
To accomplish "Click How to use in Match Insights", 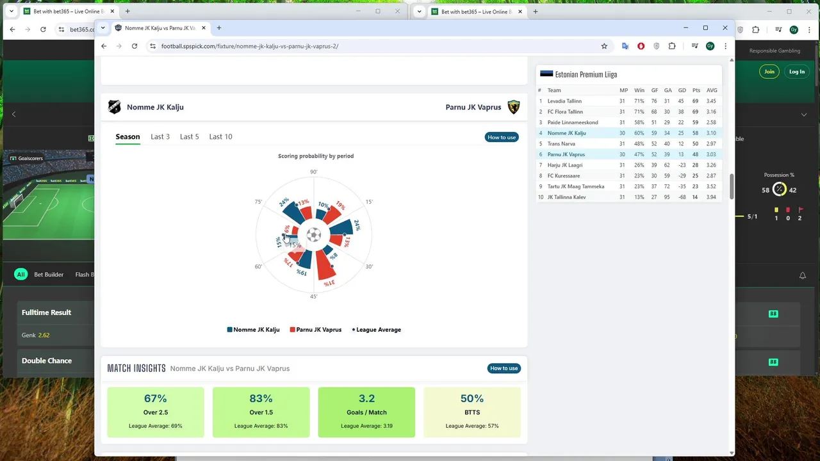I will (504, 368).
